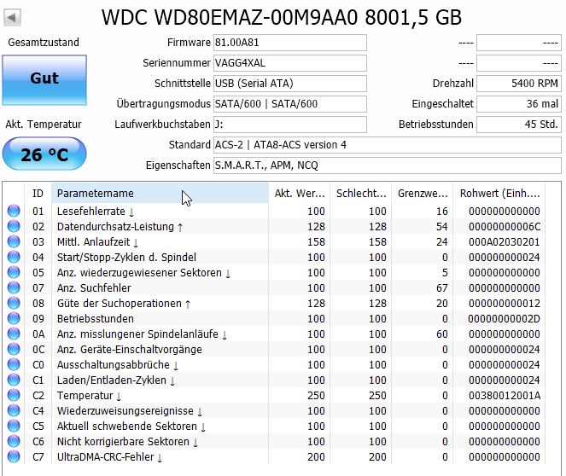
Task: Click the status orb for Nicht korrigierbare Sektoren
Action: click(14, 441)
